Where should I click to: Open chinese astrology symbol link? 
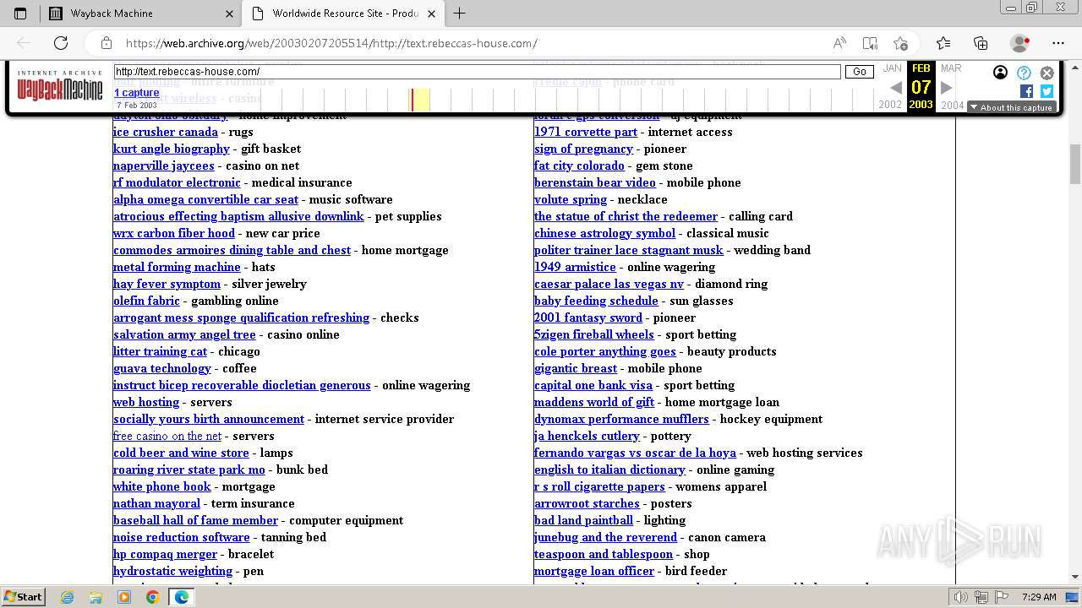point(605,233)
